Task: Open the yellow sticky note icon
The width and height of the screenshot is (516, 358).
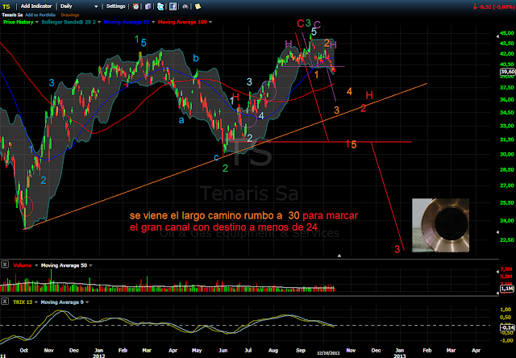Action: pyautogui.click(x=198, y=6)
